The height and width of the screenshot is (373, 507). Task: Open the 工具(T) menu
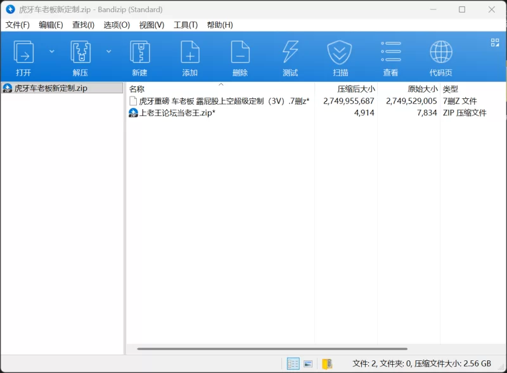pyautogui.click(x=186, y=25)
